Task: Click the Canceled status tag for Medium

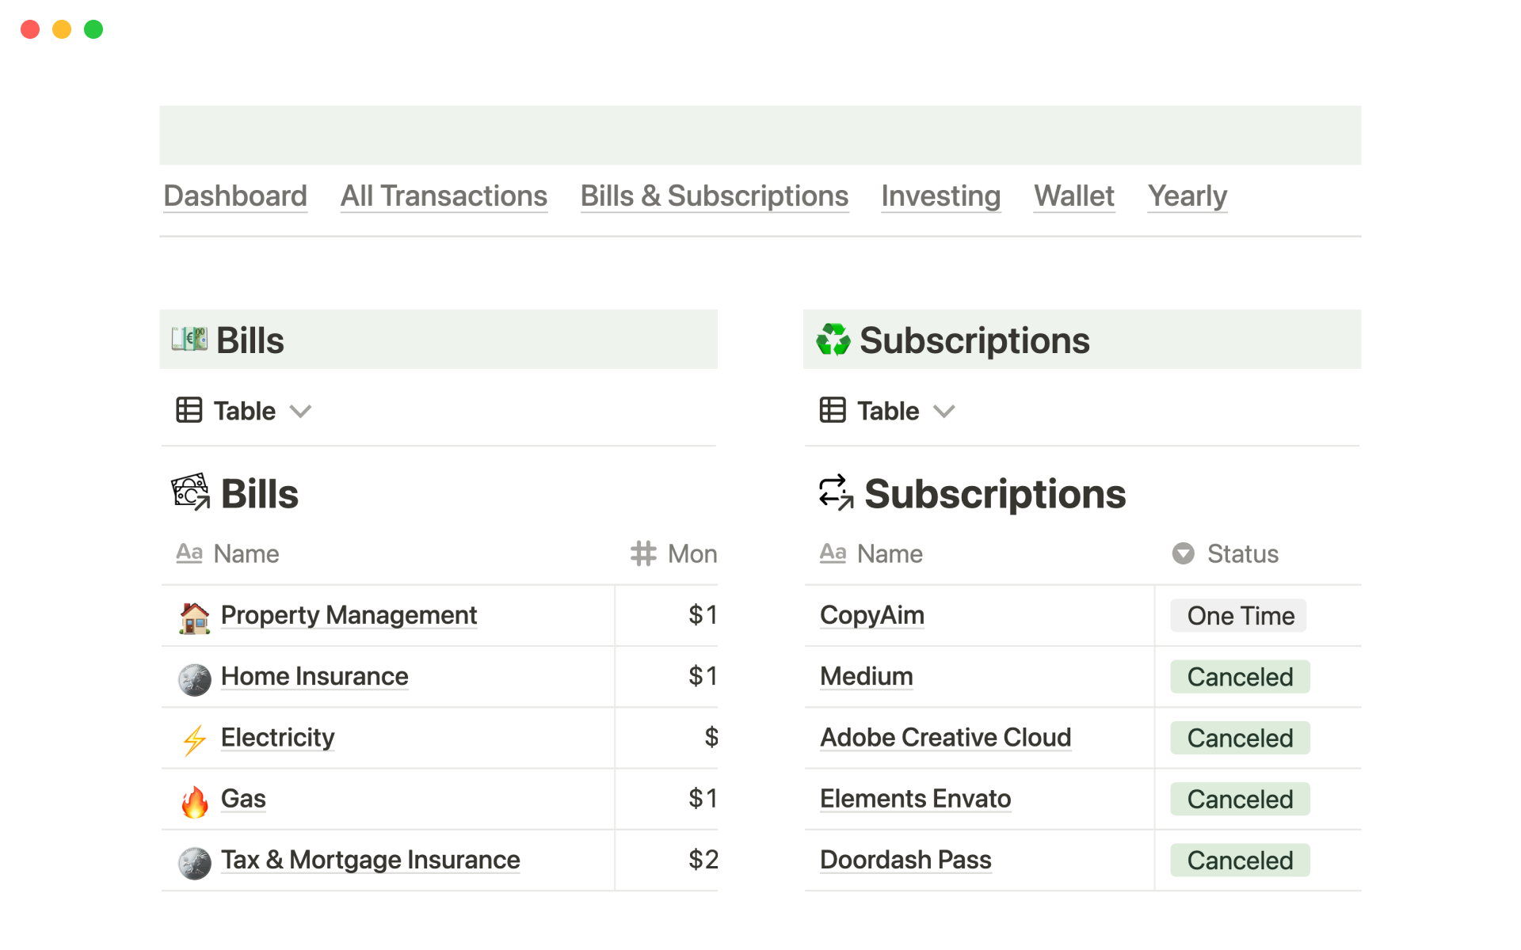Action: pos(1239,677)
